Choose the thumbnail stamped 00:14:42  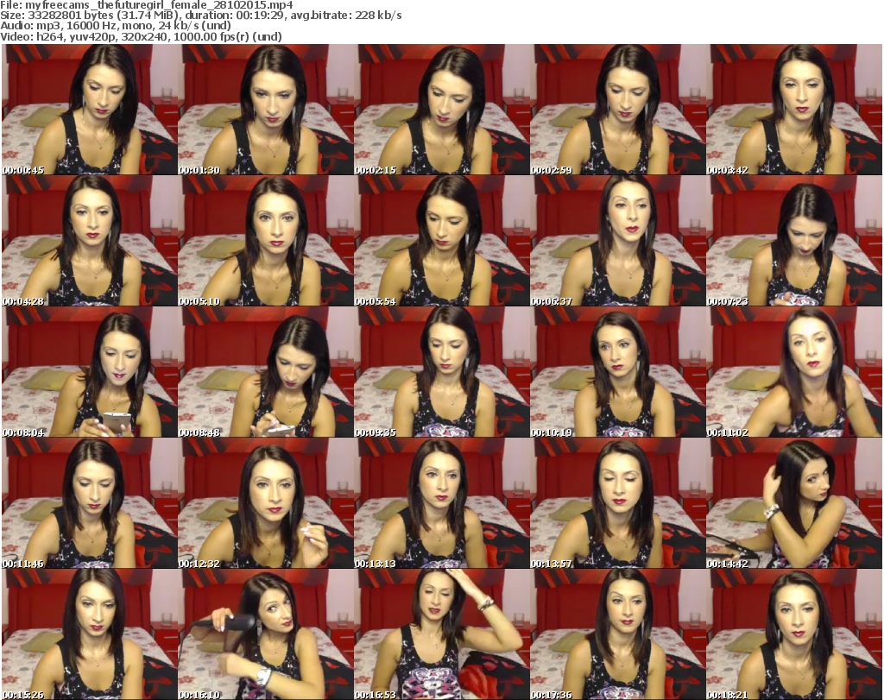pos(794,503)
